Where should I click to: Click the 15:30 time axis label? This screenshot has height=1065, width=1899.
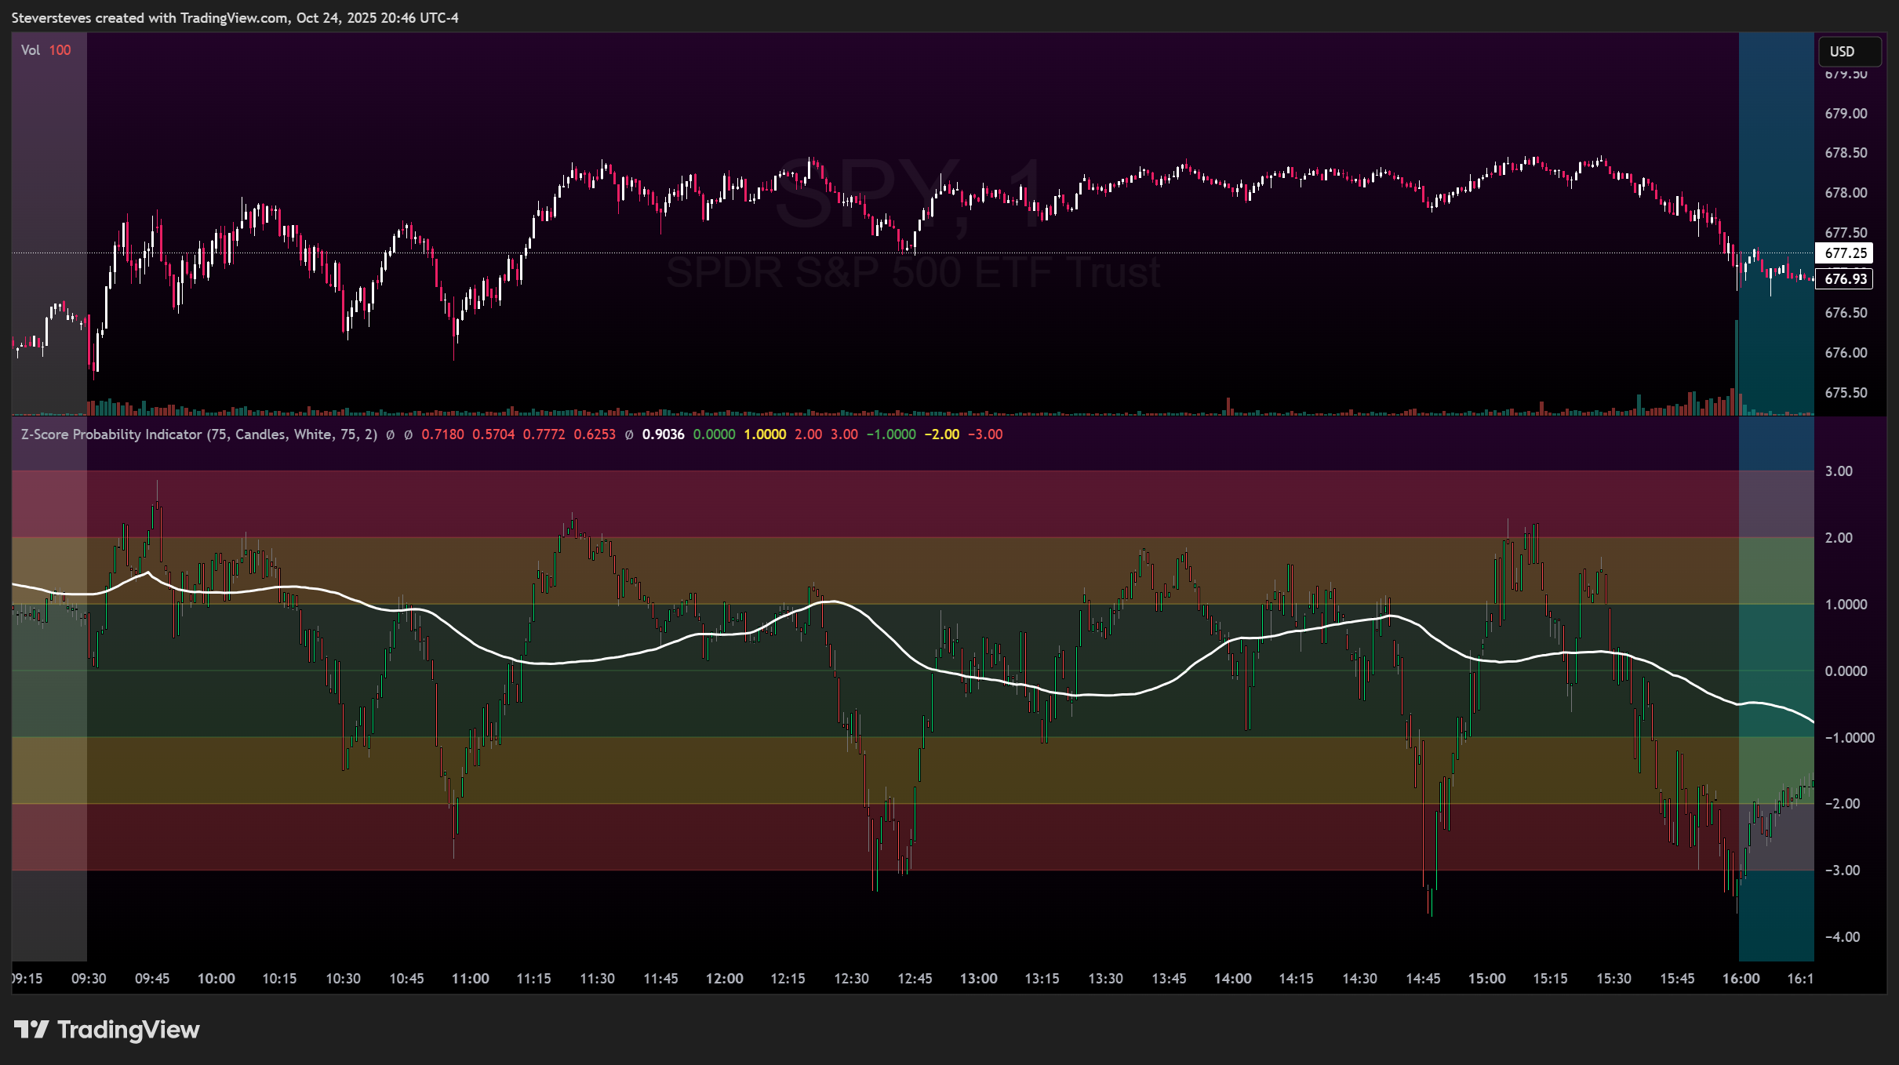pyautogui.click(x=1614, y=979)
